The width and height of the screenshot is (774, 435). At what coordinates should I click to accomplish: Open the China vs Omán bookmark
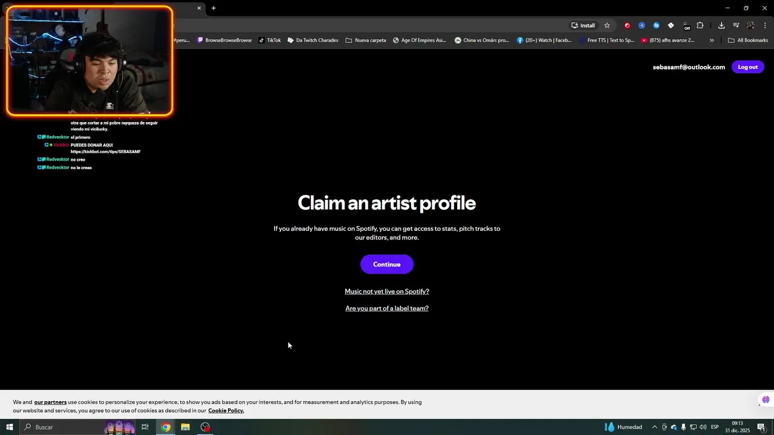482,40
